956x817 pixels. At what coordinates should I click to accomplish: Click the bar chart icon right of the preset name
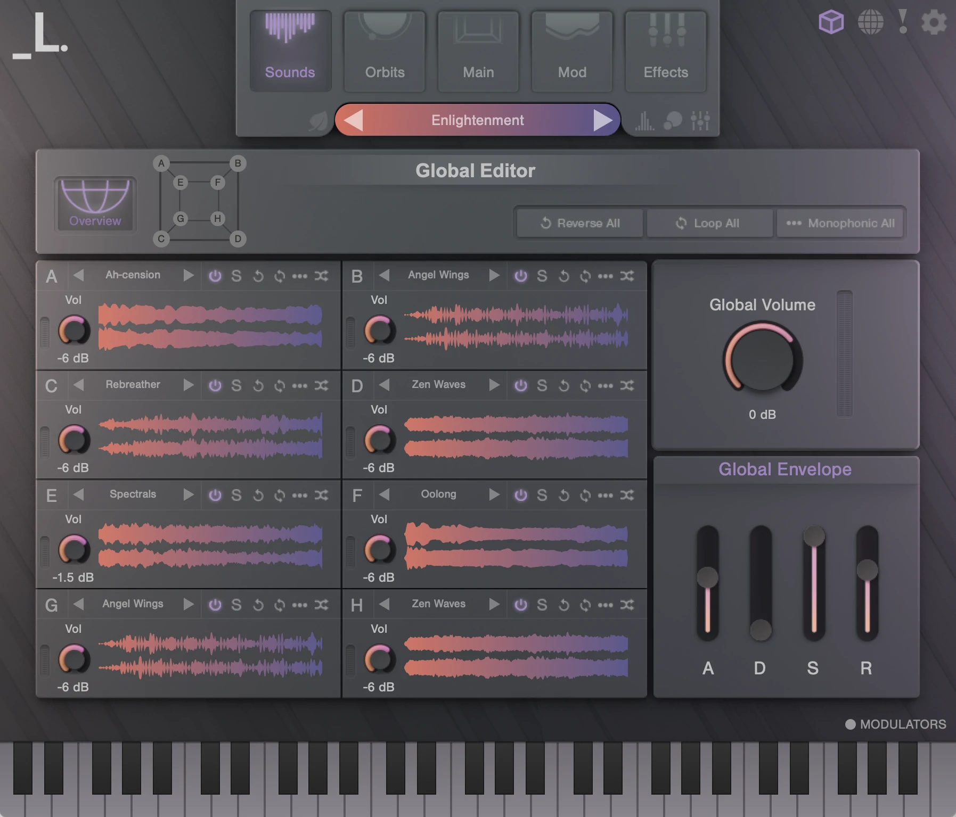click(644, 121)
